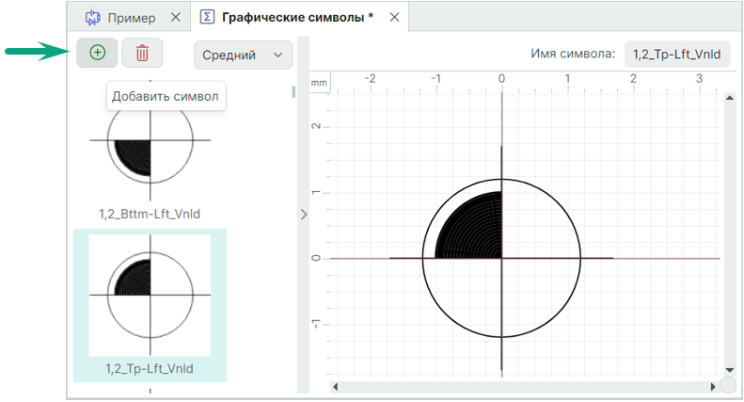Screen dimensions: 744x402
Task: Collapse the symbol list panel using chevron
Action: click(303, 215)
